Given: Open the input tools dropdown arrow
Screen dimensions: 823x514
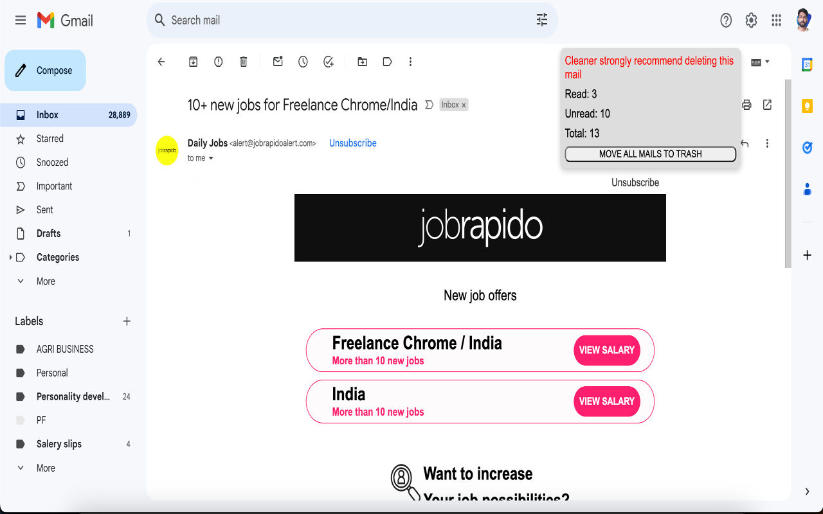Looking at the screenshot, I should [766, 61].
